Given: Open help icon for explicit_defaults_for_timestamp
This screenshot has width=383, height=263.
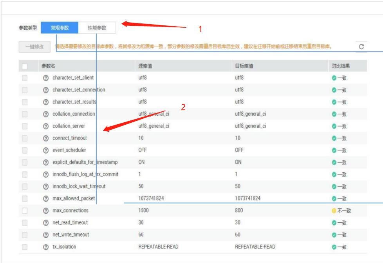Looking at the screenshot, I should point(46,162).
